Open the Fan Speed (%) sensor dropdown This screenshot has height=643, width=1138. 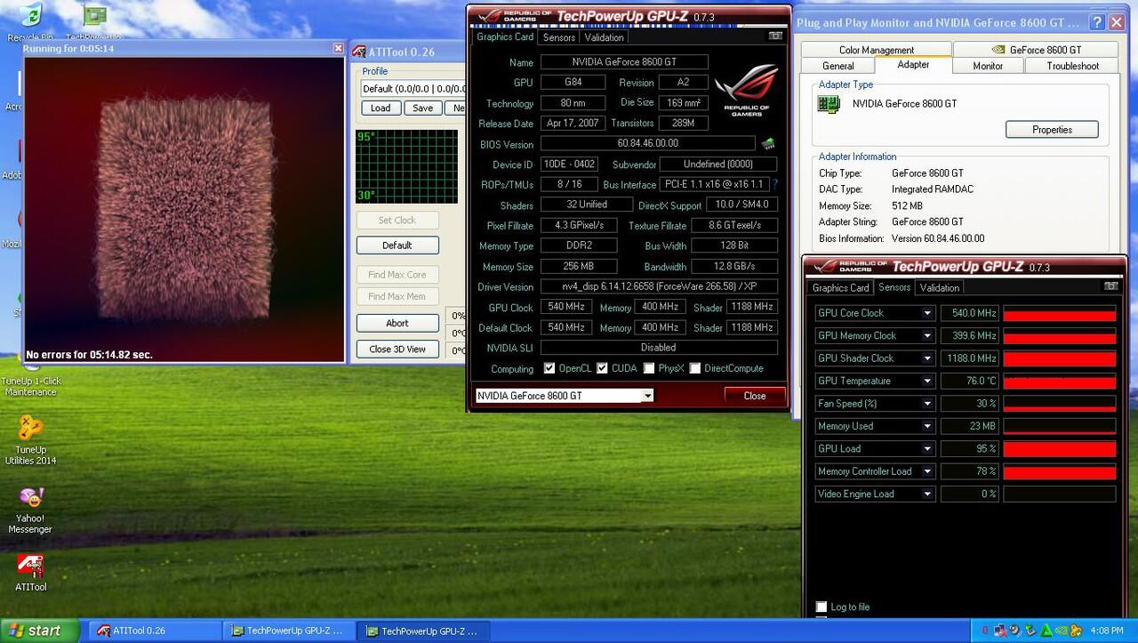(x=927, y=404)
